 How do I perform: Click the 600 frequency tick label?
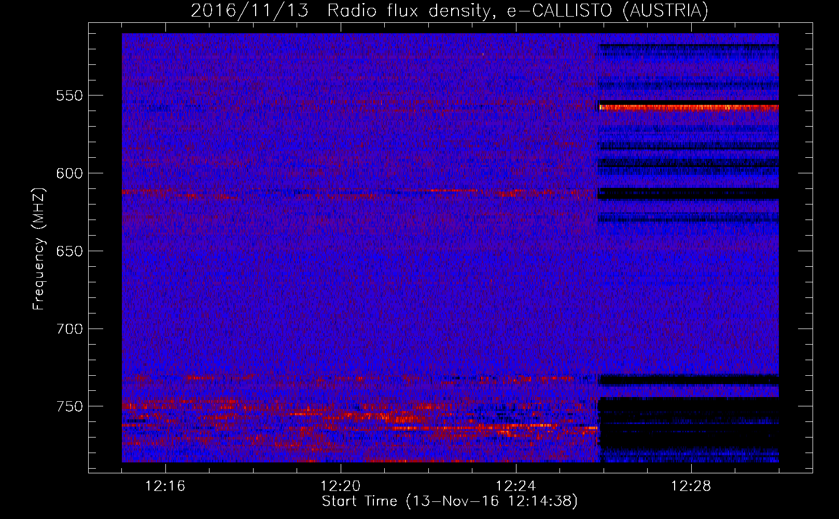[x=69, y=173]
